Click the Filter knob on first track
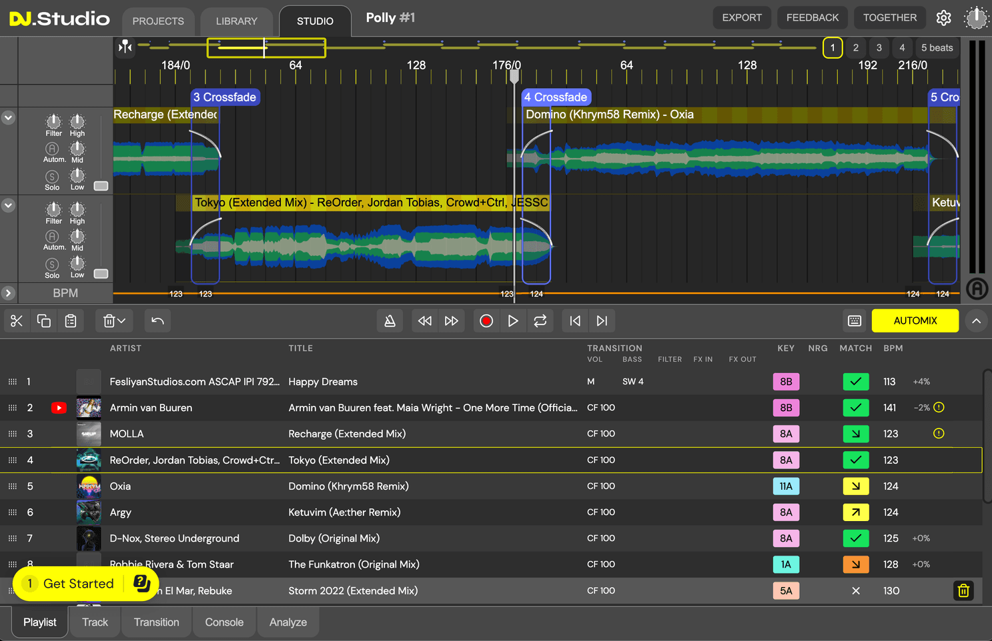This screenshot has width=992, height=641. 53,122
